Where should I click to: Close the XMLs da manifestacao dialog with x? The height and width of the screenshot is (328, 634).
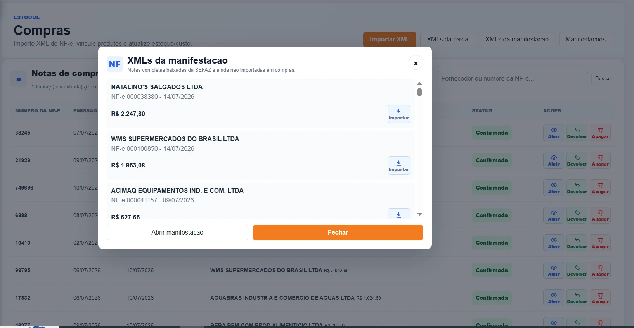pos(416,63)
